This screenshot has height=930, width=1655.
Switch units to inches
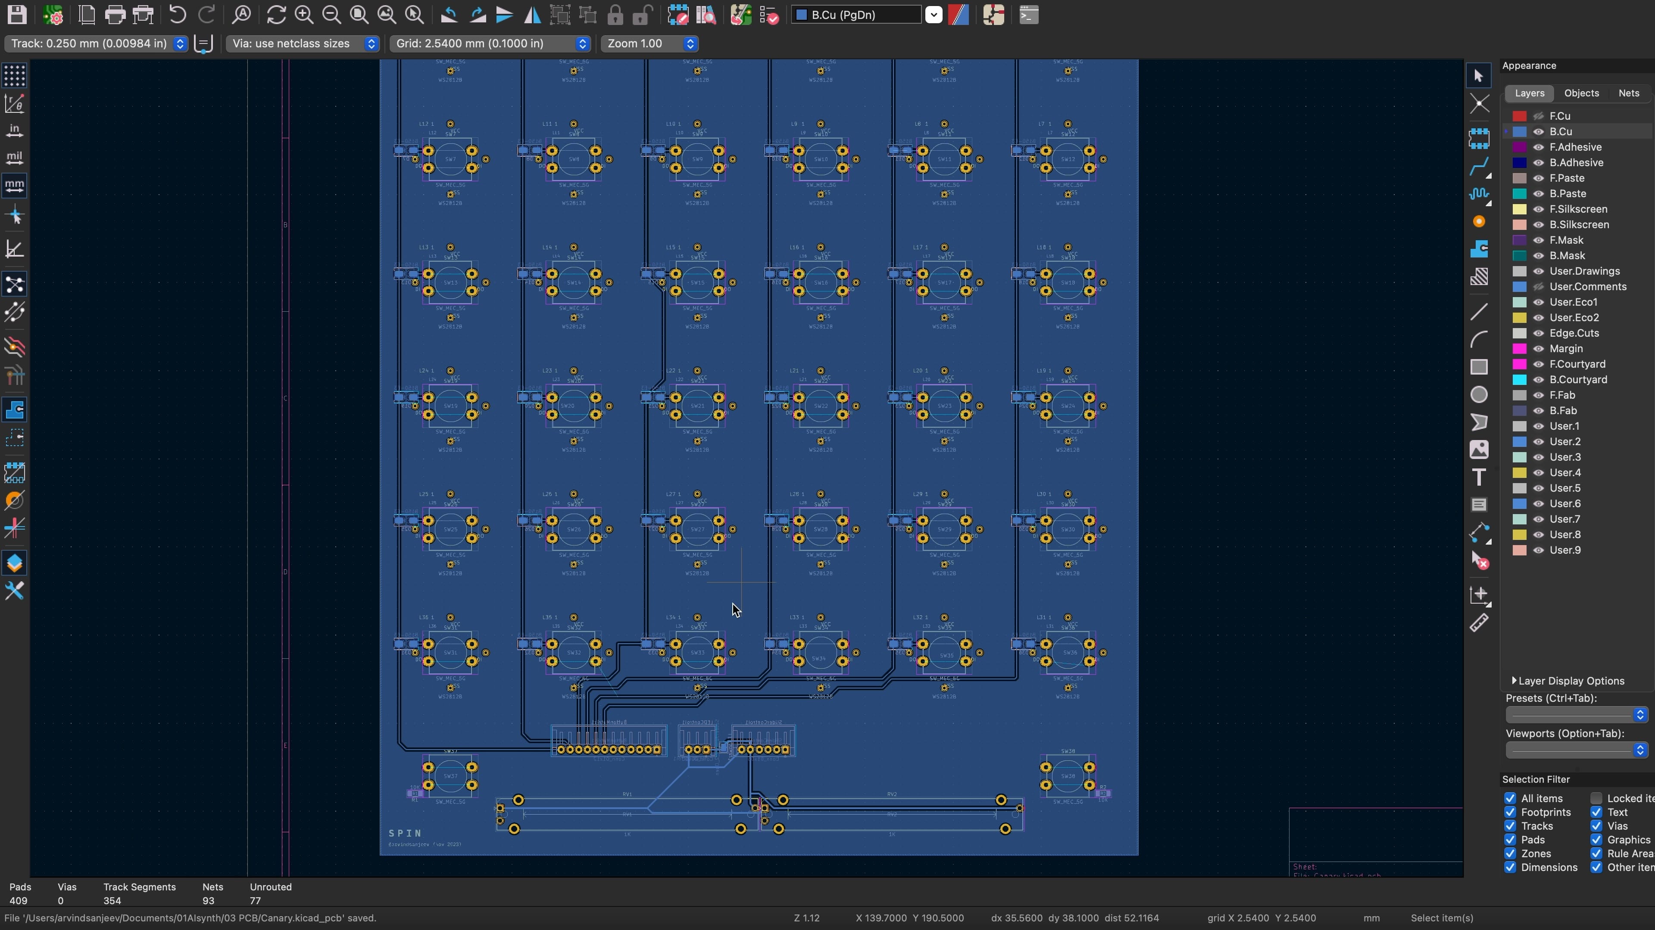click(x=15, y=130)
